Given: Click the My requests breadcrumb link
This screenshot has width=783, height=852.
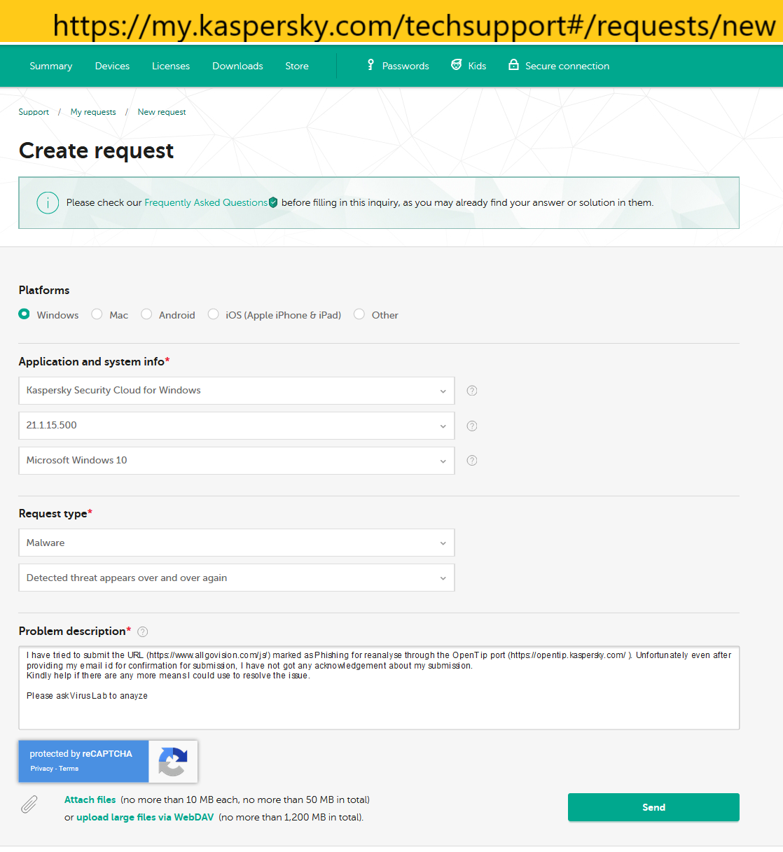Looking at the screenshot, I should [93, 112].
